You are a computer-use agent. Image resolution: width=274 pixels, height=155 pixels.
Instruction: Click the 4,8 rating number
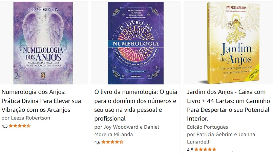pos(190,150)
